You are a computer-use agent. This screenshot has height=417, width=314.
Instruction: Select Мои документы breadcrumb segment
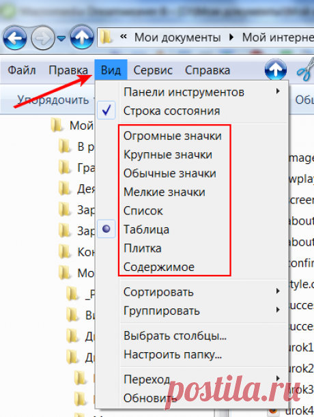[x=177, y=38]
